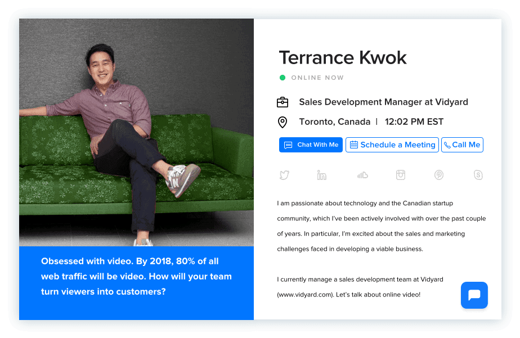Open the SoundCloud profile icon
This screenshot has height=338, width=520.
tap(362, 175)
